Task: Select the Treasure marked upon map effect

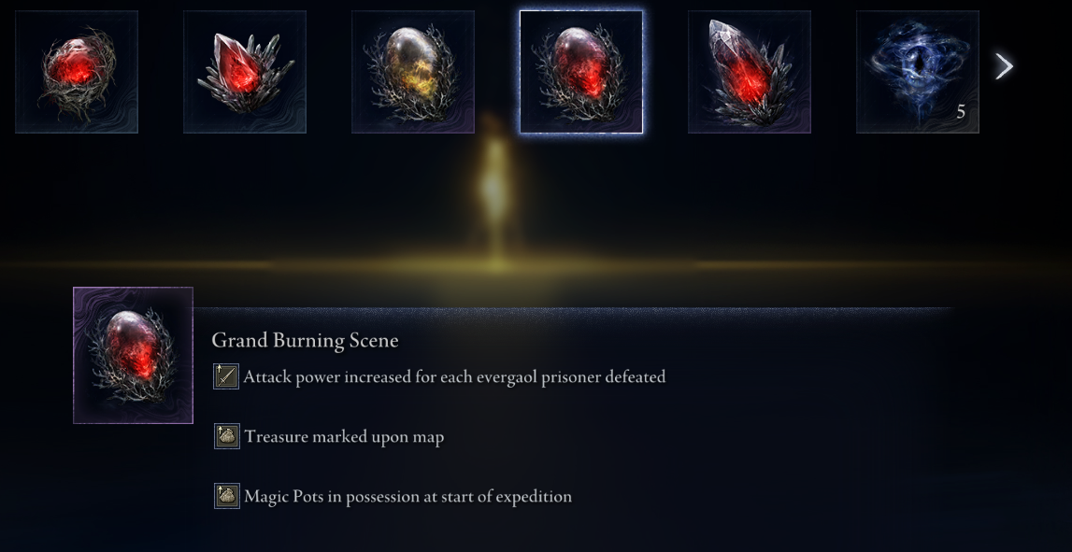Action: 344,436
